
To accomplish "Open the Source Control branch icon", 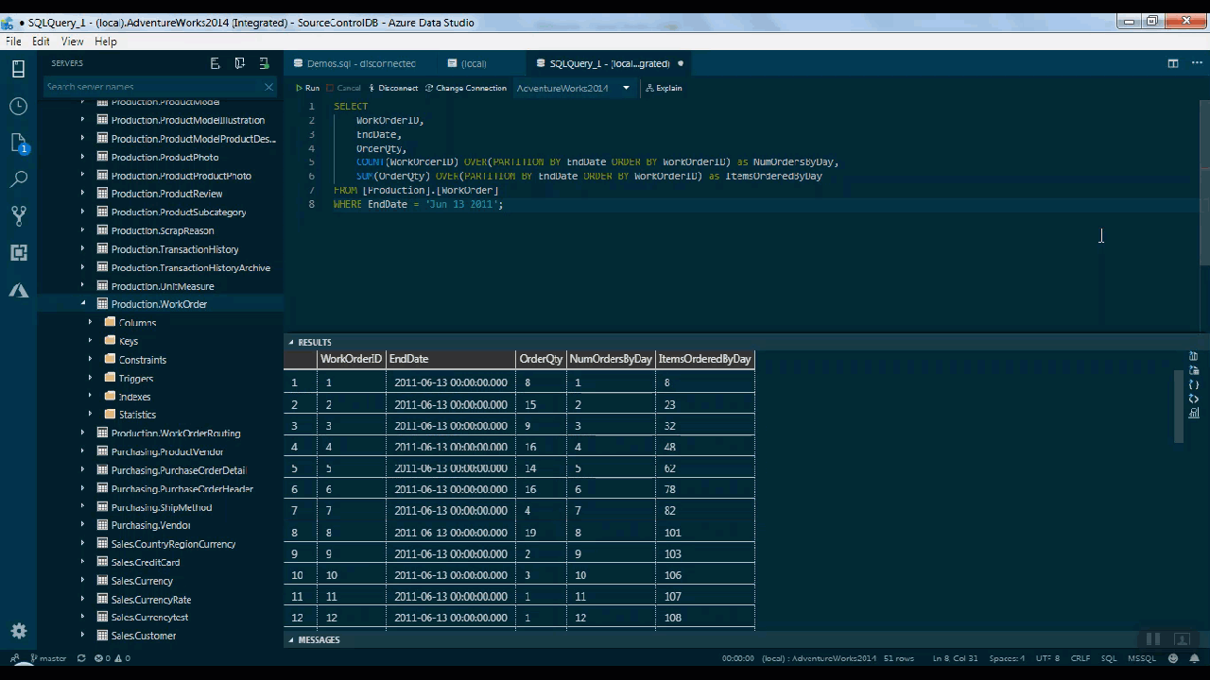I will (18, 215).
